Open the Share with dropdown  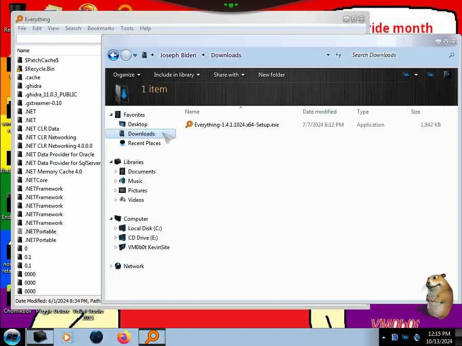(229, 75)
